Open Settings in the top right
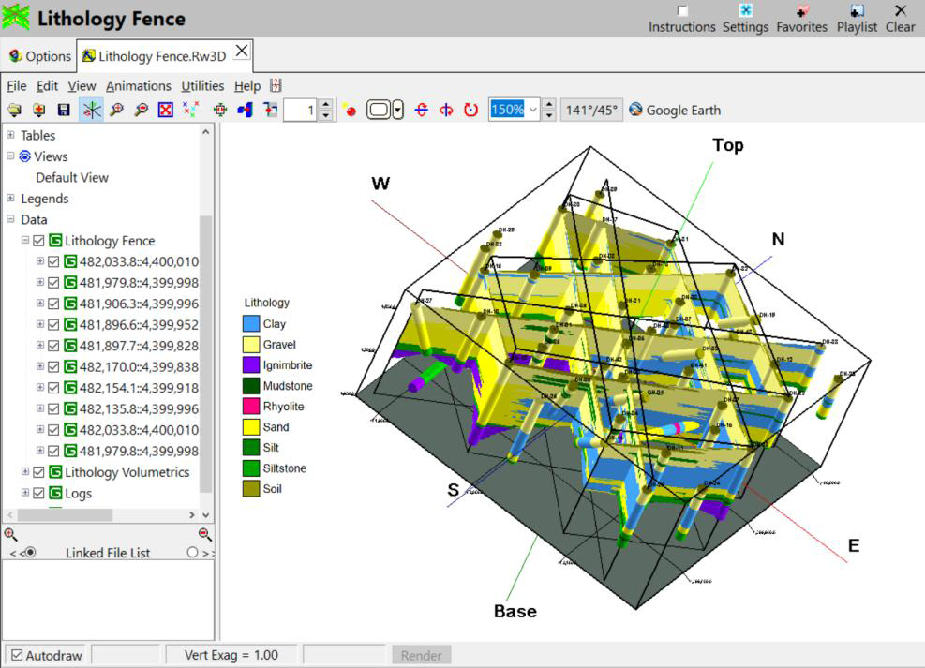This screenshot has width=925, height=668. coord(745,18)
